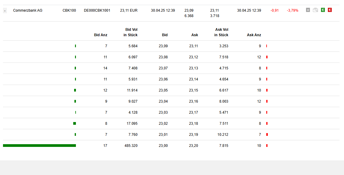Image resolution: width=344 pixels, height=175 pixels.
Task: Click the red -3,79% change value
Action: [292, 10]
